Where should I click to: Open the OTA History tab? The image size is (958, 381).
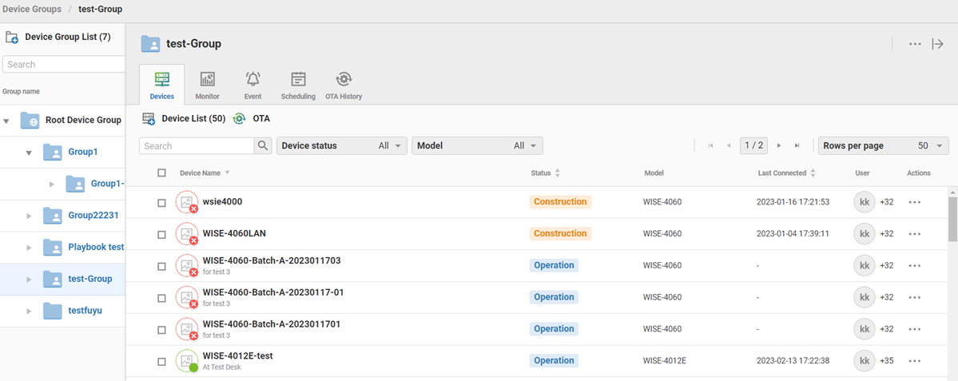point(344,85)
